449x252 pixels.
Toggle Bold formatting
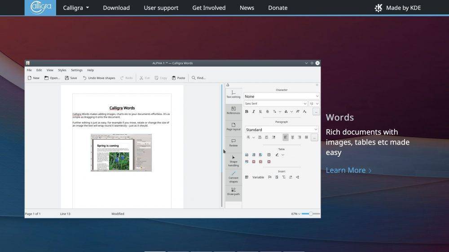pos(247,112)
